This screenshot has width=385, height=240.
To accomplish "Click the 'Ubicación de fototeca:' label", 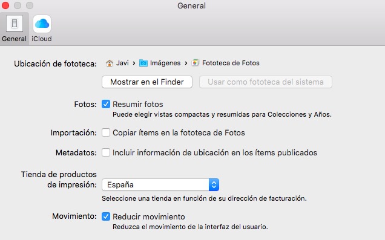I will pyautogui.click(x=55, y=63).
